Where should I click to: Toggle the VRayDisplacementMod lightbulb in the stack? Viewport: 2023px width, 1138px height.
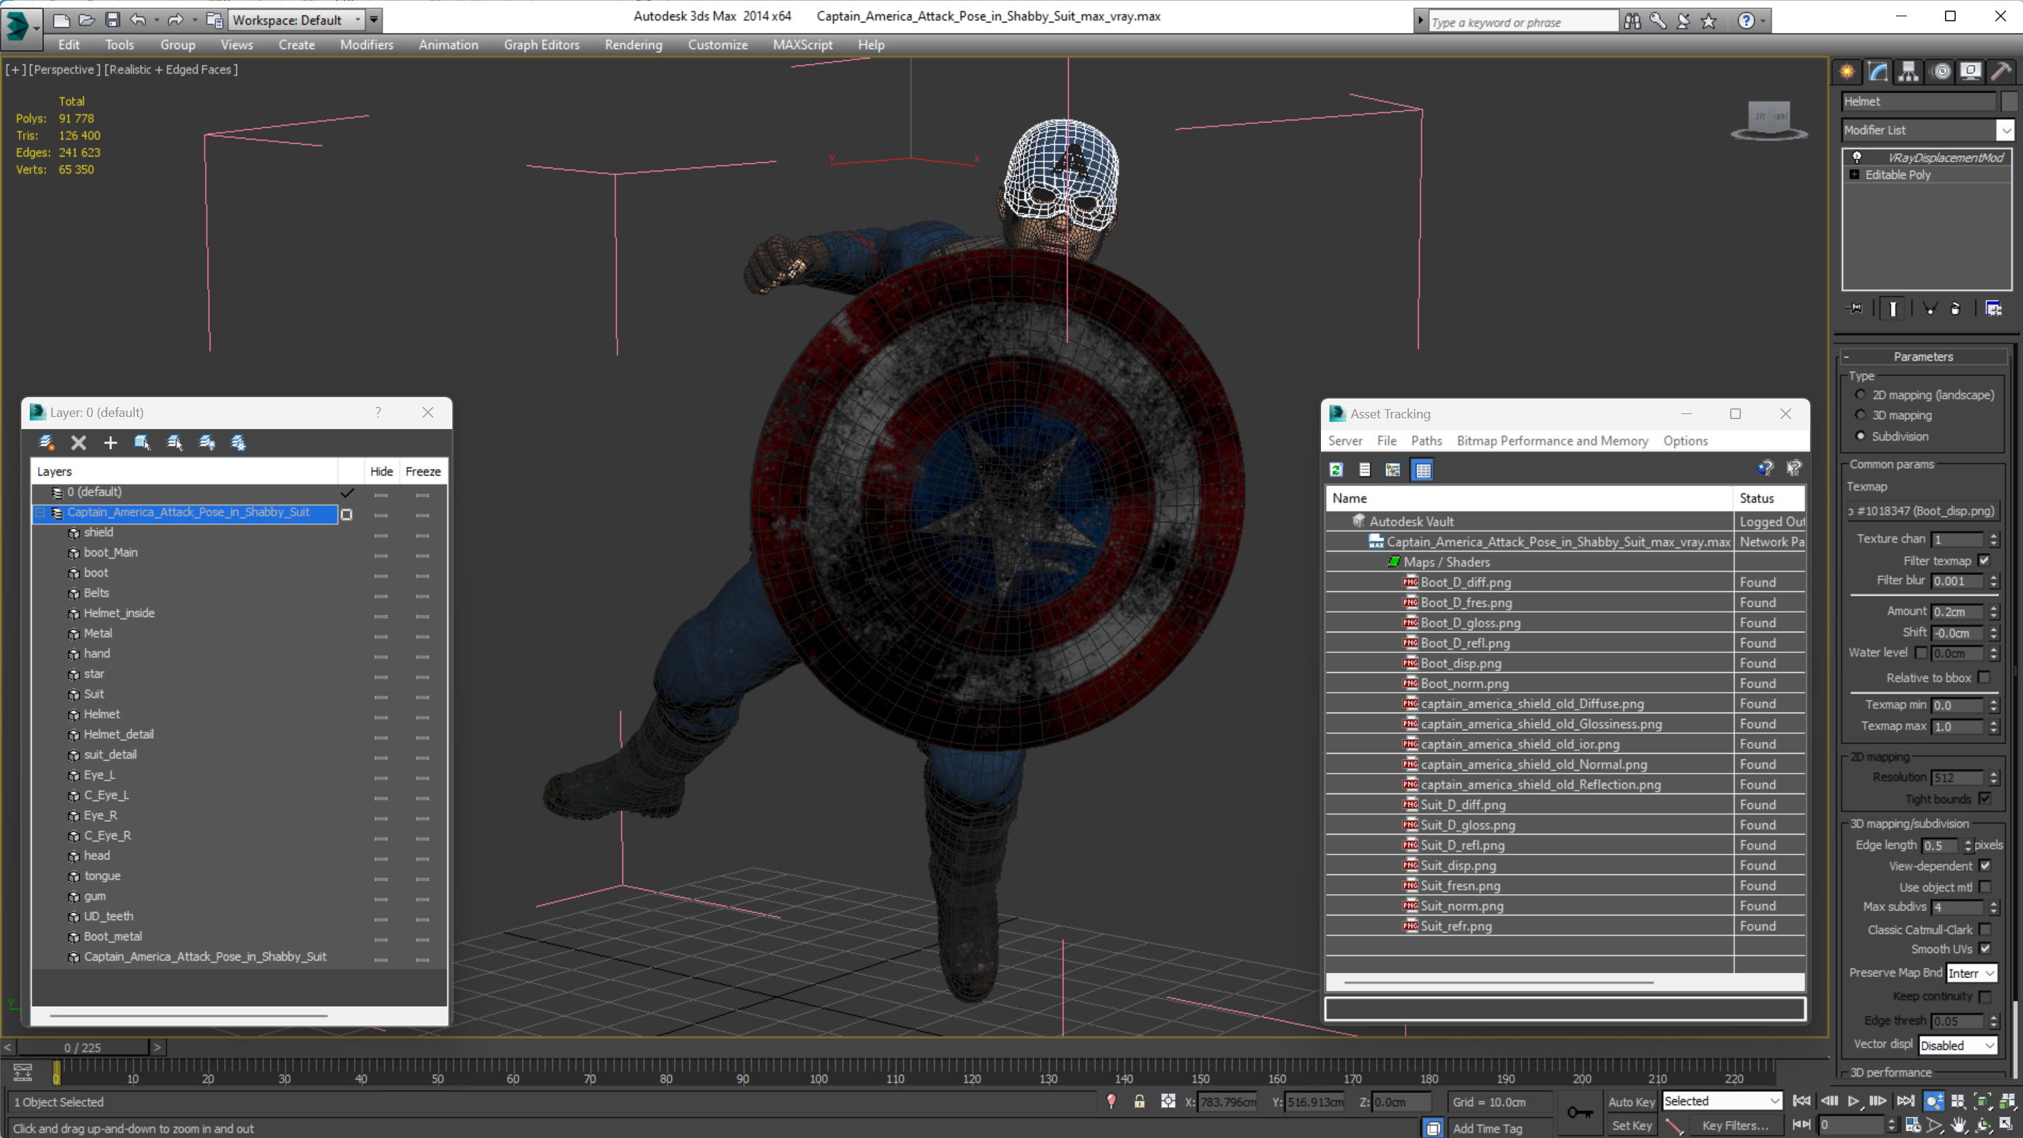1856,157
